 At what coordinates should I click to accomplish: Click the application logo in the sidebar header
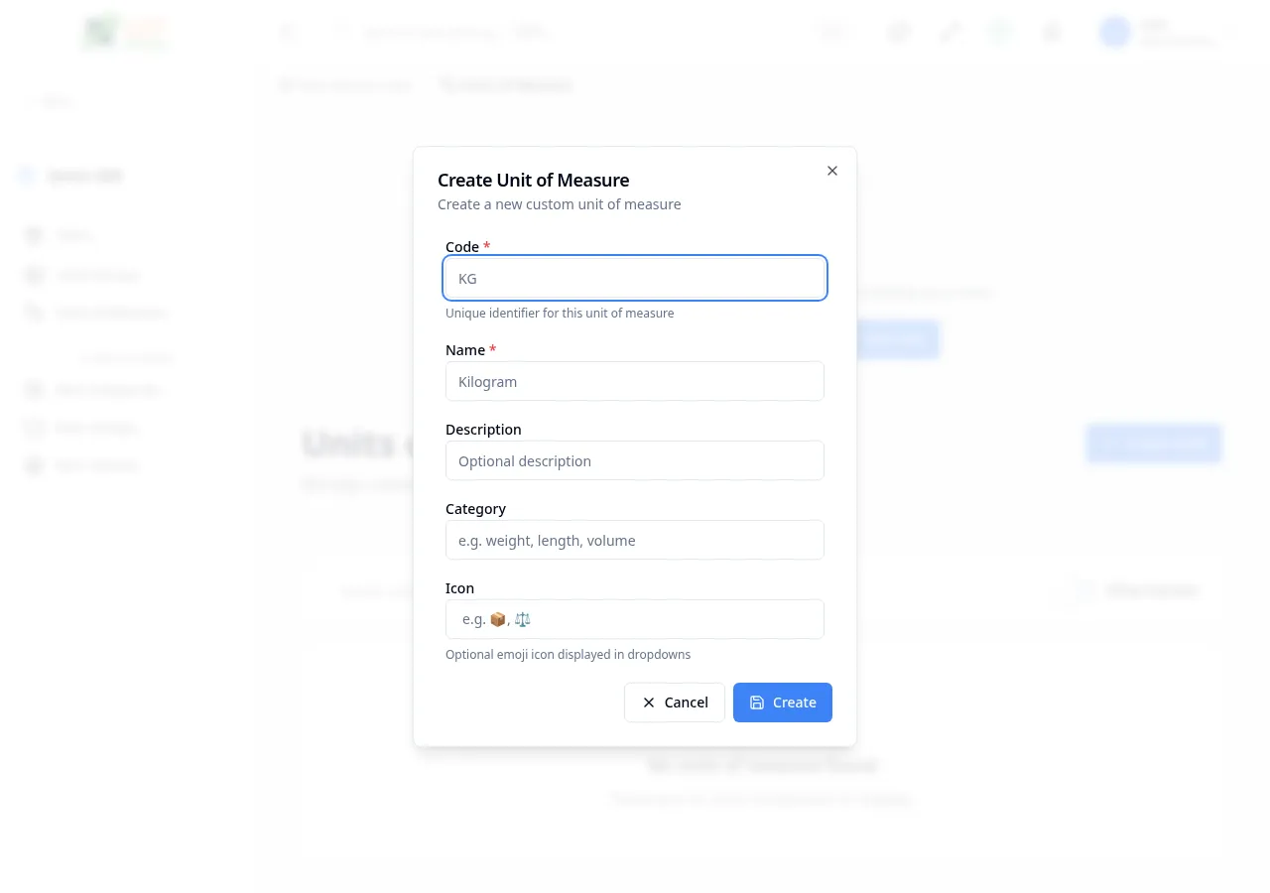coord(124,32)
